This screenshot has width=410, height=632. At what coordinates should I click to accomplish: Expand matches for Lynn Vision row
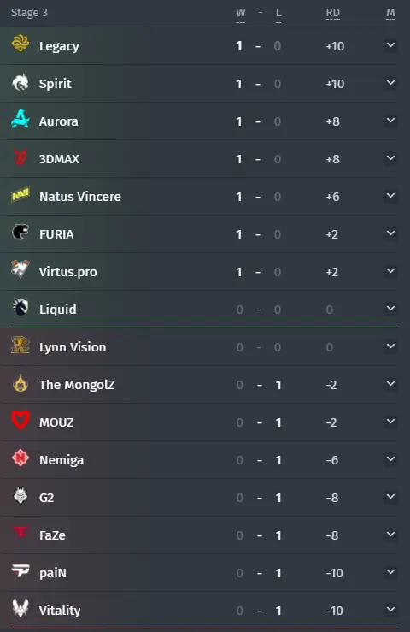tap(390, 346)
